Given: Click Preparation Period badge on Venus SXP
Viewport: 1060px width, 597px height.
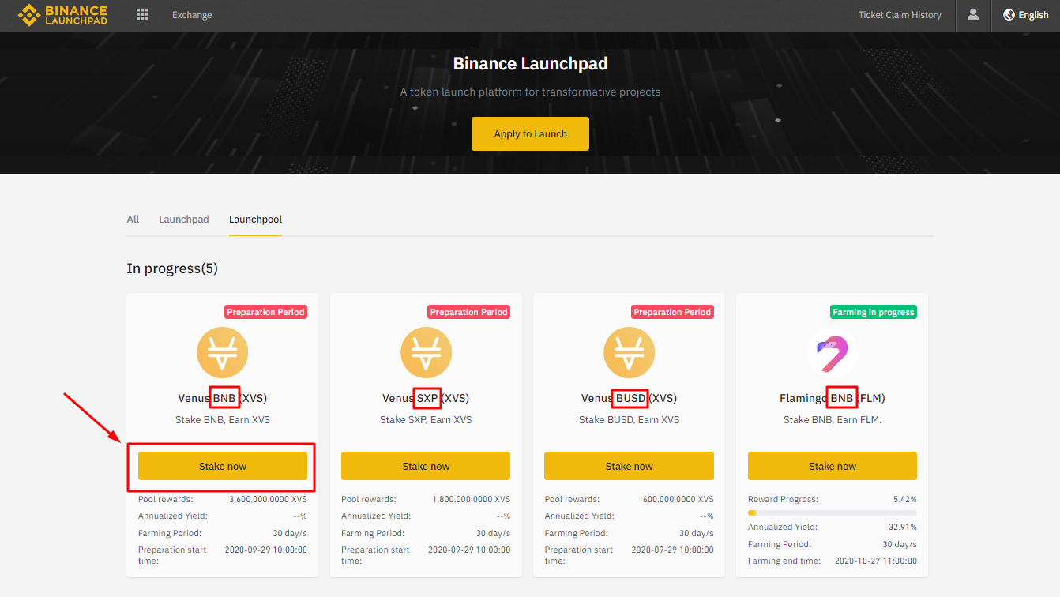Looking at the screenshot, I should [468, 312].
